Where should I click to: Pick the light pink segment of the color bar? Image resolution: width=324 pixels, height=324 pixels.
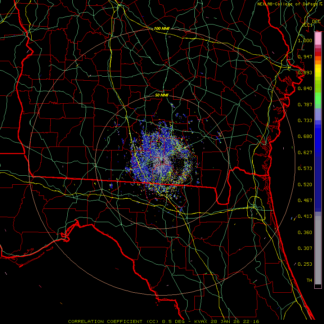point(318,39)
